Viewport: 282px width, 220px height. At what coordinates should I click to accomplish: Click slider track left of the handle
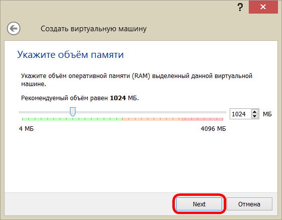(45, 112)
